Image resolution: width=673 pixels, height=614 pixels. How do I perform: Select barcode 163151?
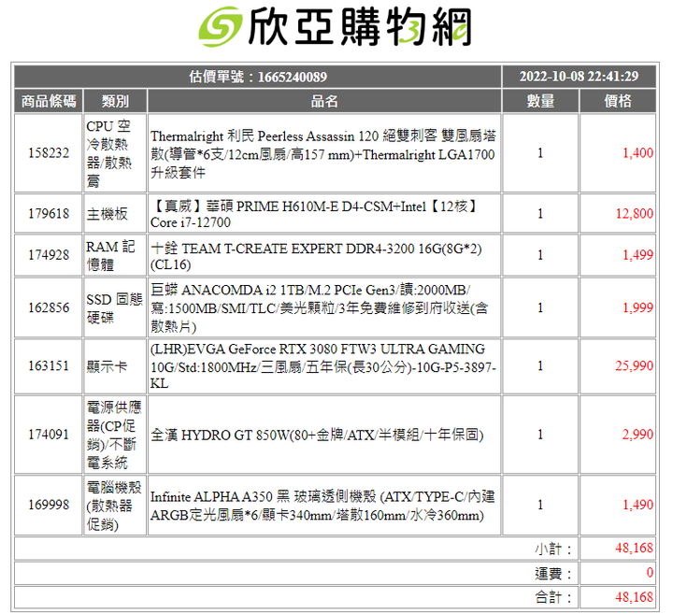[x=49, y=366]
